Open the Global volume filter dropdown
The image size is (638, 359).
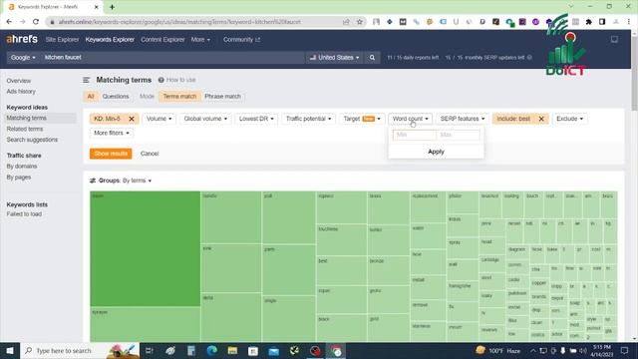[205, 119]
